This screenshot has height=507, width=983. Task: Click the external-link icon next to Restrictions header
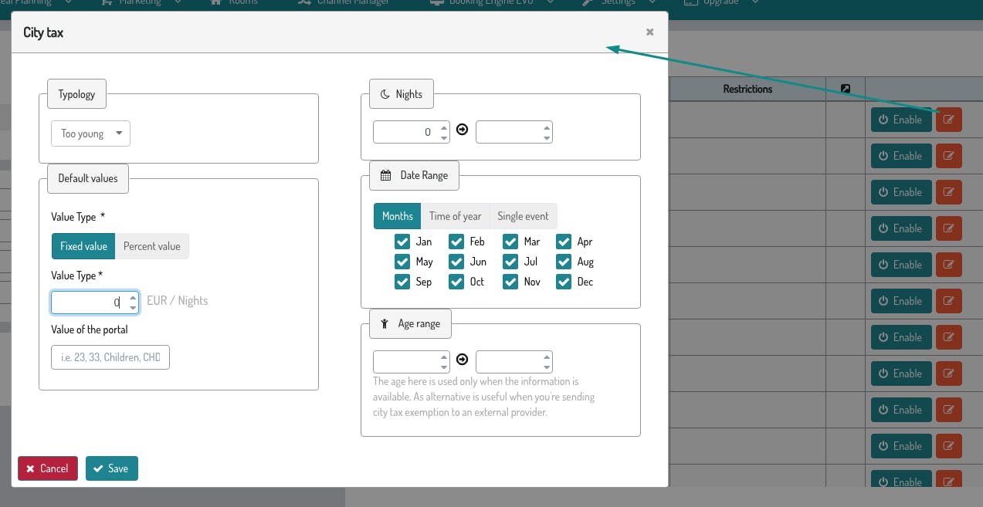coord(846,89)
